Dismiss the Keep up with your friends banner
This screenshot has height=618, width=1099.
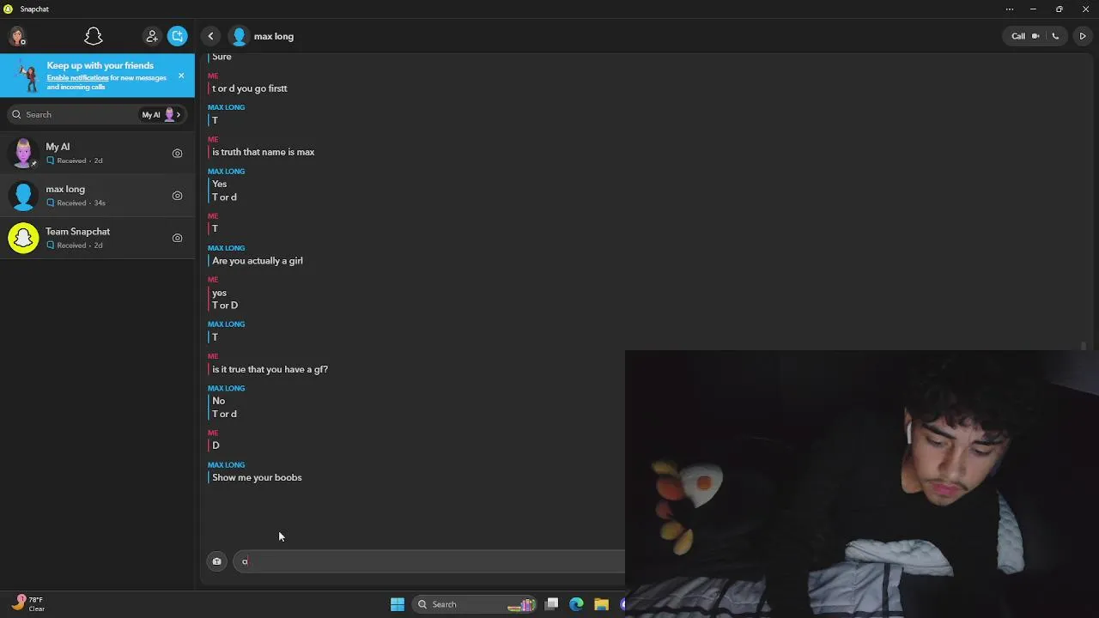pyautogui.click(x=181, y=76)
